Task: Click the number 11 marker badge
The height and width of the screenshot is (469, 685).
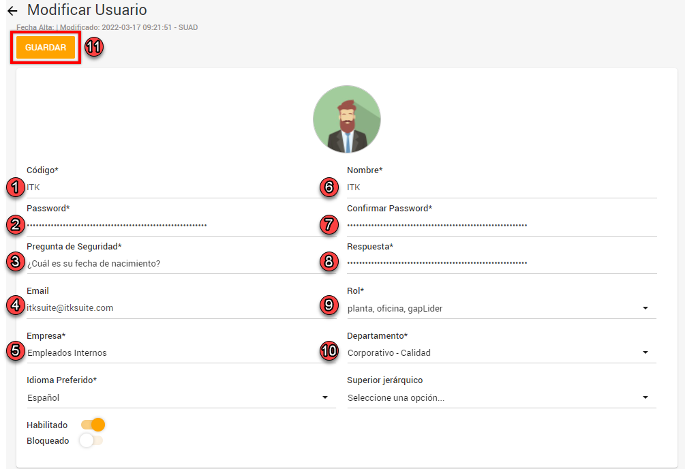Action: pos(93,48)
